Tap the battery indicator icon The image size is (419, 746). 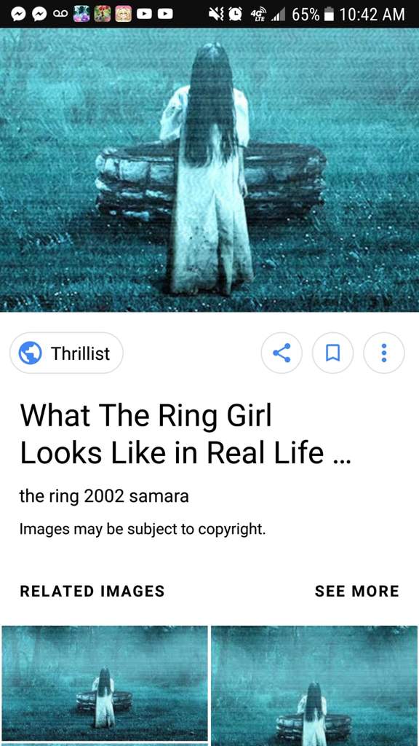point(329,15)
